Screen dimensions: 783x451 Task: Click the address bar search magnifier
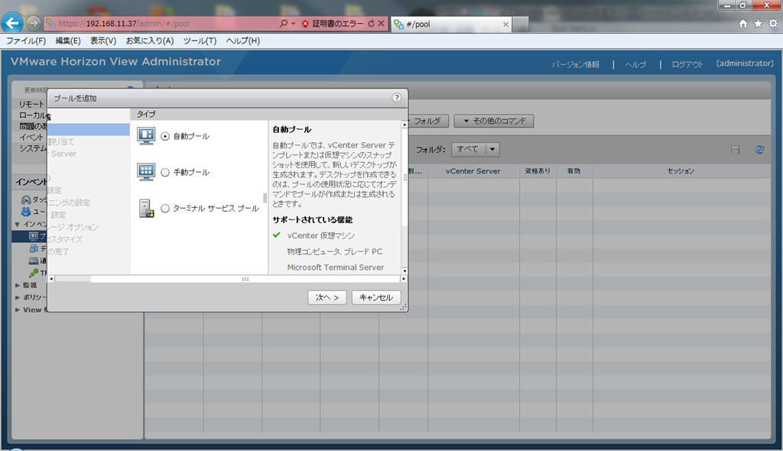(284, 24)
